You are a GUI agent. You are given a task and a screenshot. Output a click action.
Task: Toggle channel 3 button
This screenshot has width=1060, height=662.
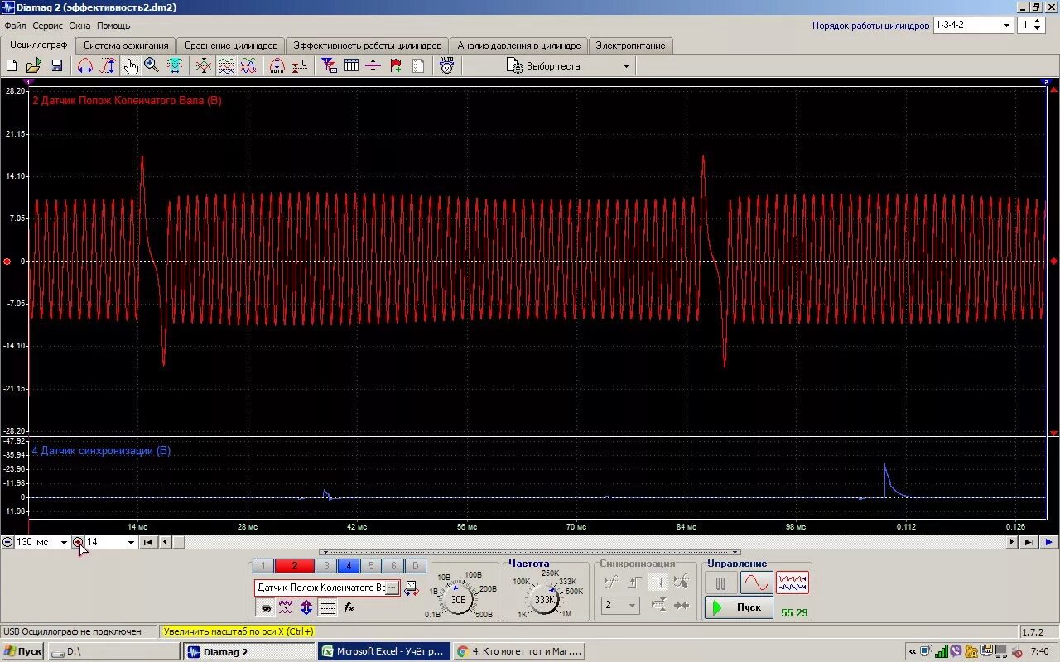(325, 566)
